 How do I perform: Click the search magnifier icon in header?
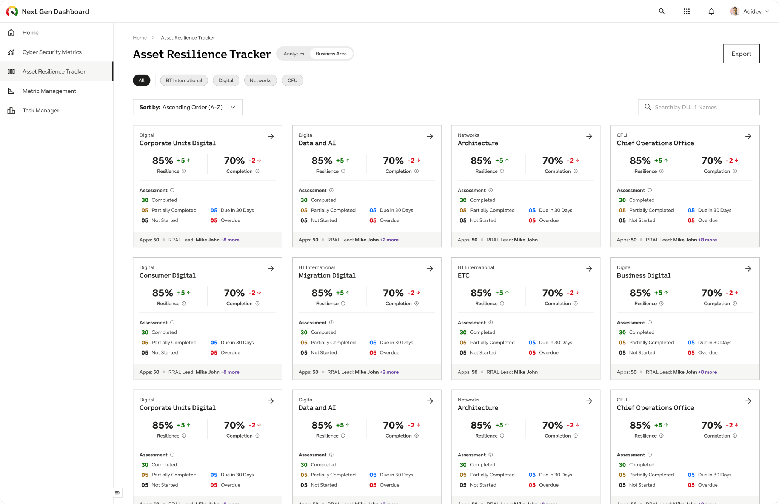coord(662,11)
